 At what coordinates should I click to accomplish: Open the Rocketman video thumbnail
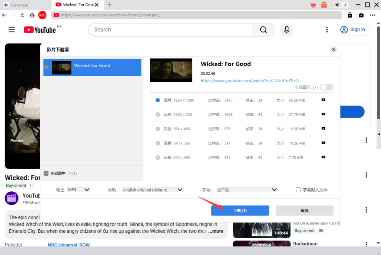pos(262,243)
